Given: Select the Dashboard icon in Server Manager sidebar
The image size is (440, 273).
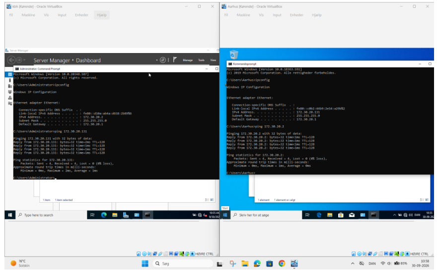Looking at the screenshot, I should (10, 74).
